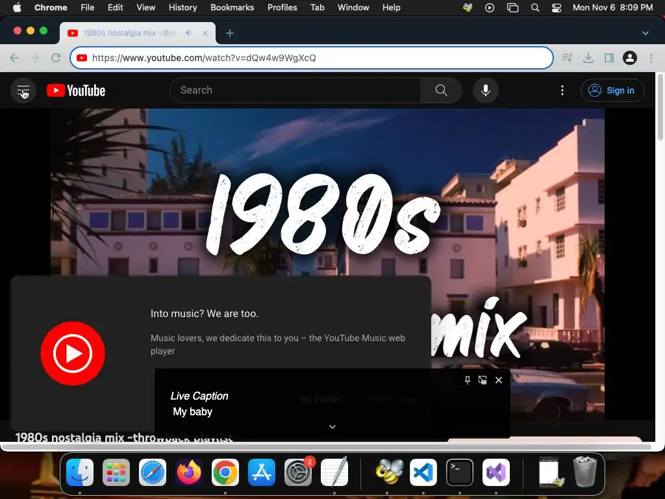Select the 1980s nostalgia mix tab
Image resolution: width=665 pixels, height=499 pixels.
tap(138, 33)
